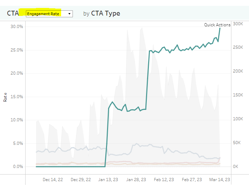
Task: Click the teal line's final peak point
Action: 220,28
